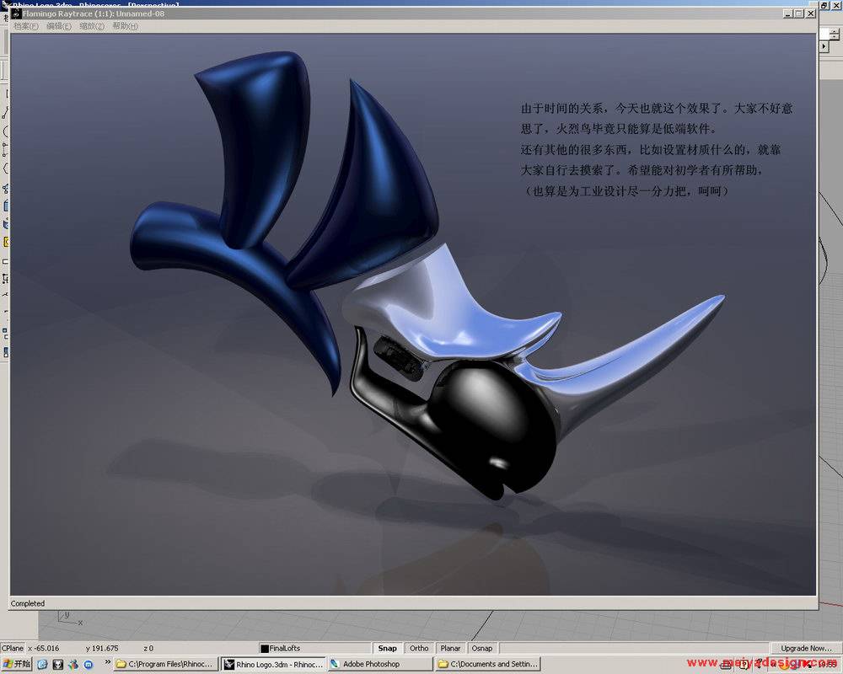This screenshot has height=674, width=843.
Task: Click the CPlane coordinate system label
Action: point(13,648)
